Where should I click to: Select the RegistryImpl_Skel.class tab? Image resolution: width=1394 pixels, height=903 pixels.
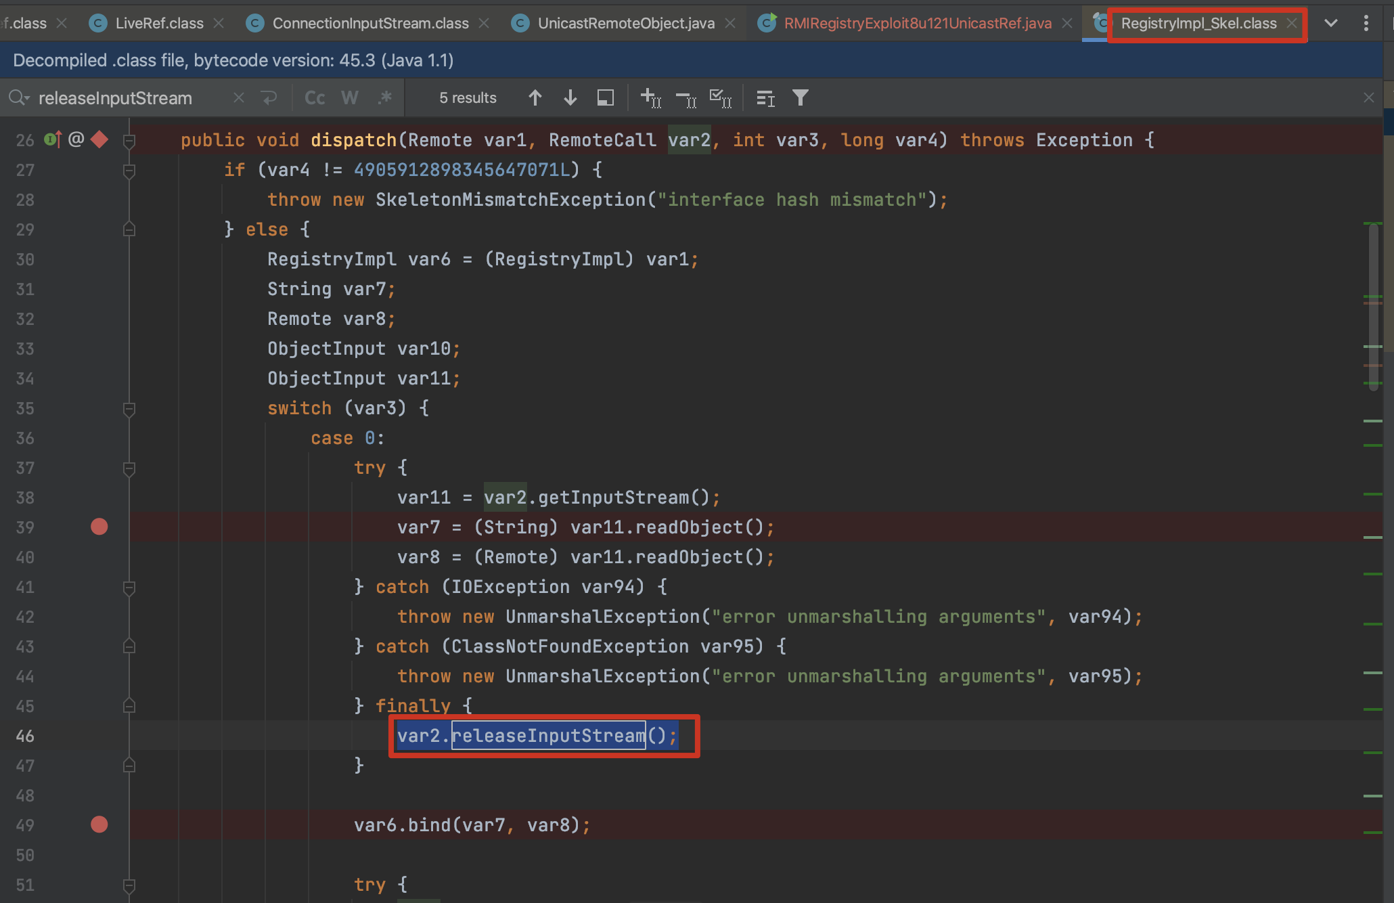click(1198, 23)
